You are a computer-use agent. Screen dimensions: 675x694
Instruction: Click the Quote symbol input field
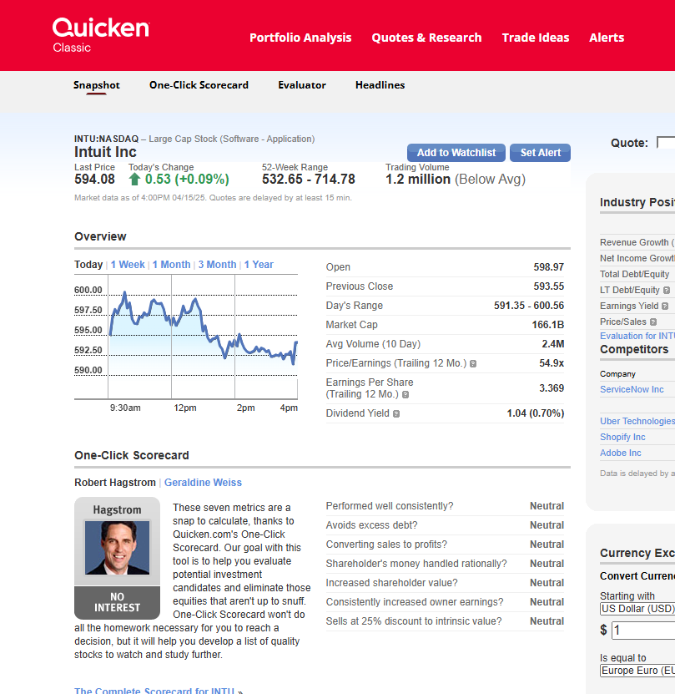click(x=666, y=143)
